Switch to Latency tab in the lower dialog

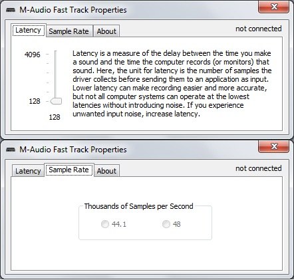pyautogui.click(x=28, y=171)
